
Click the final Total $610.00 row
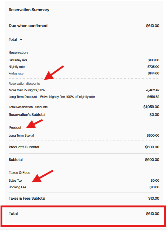point(84,214)
